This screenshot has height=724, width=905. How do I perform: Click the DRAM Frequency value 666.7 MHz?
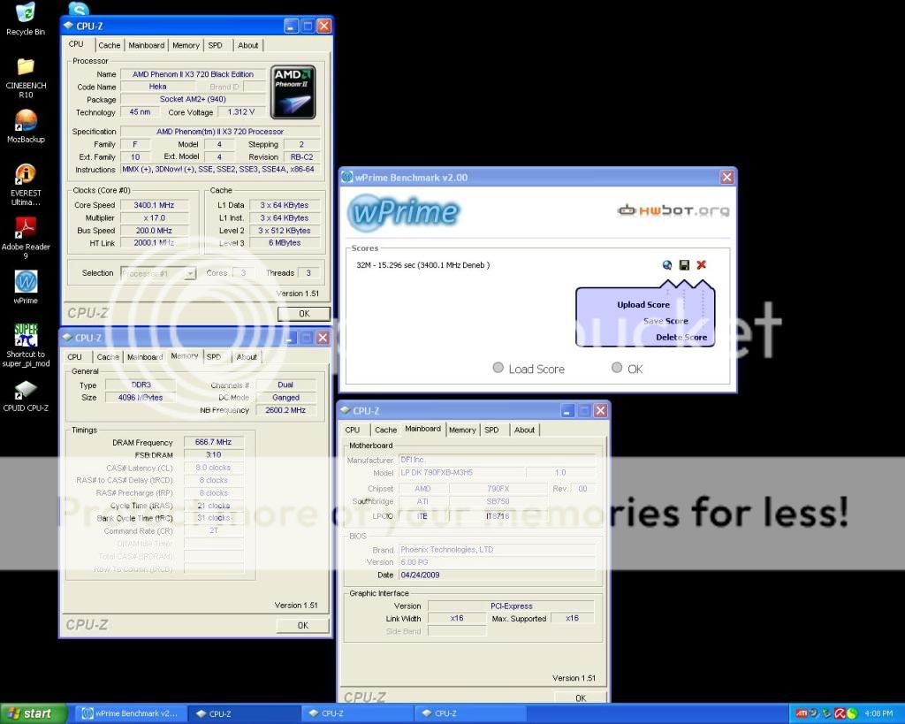tap(213, 442)
